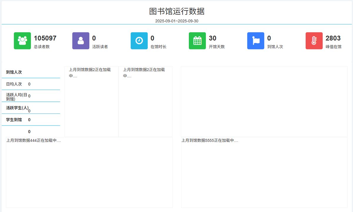
Task: Click the 日均人次 row label
Action: coord(14,84)
